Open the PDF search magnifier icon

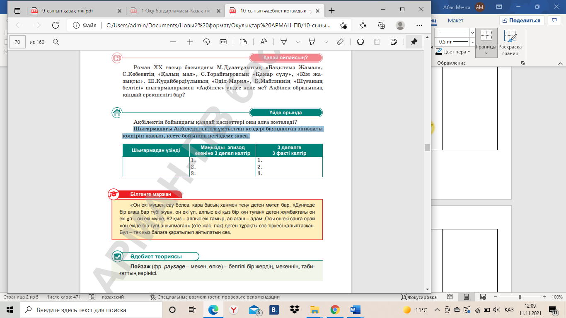(56, 42)
